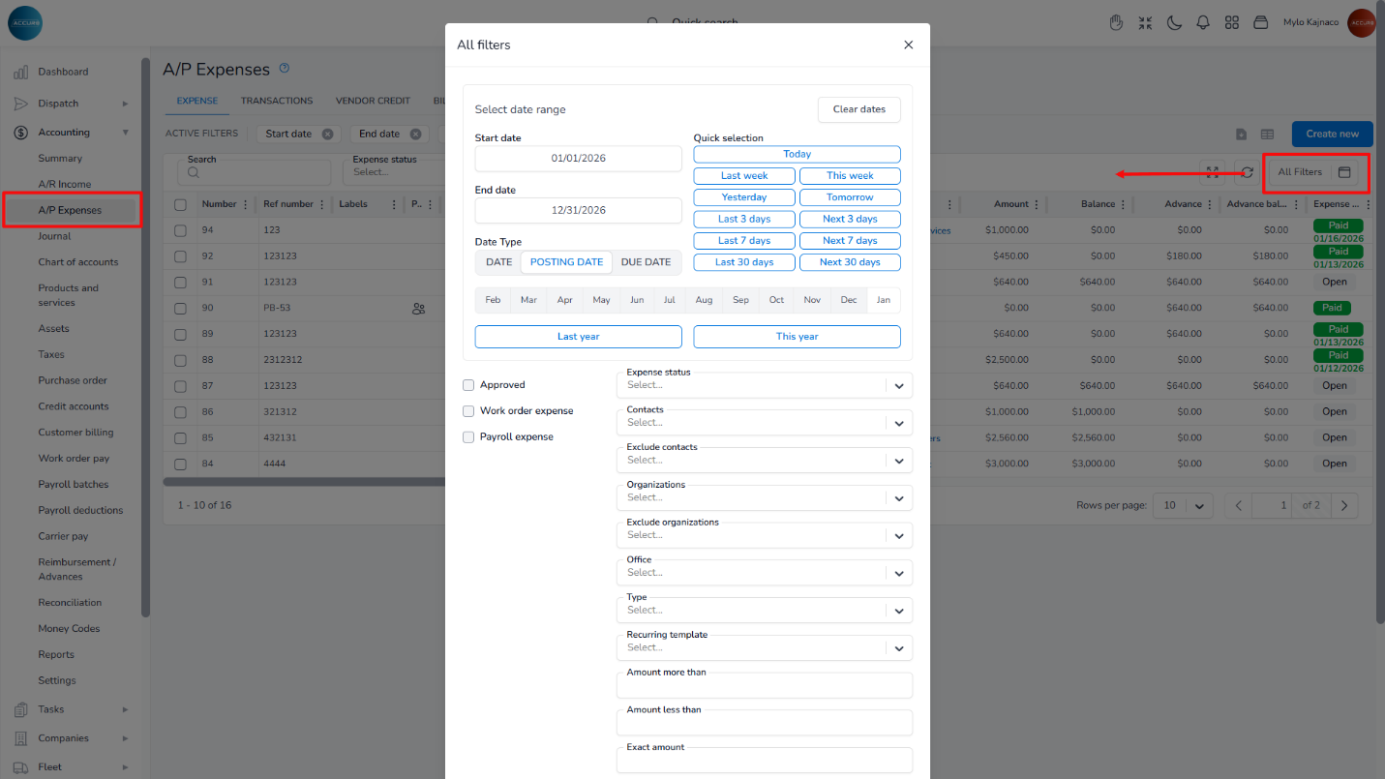Click the collapse fullscreen icon in header
Image resolution: width=1385 pixels, height=779 pixels.
(x=1145, y=22)
